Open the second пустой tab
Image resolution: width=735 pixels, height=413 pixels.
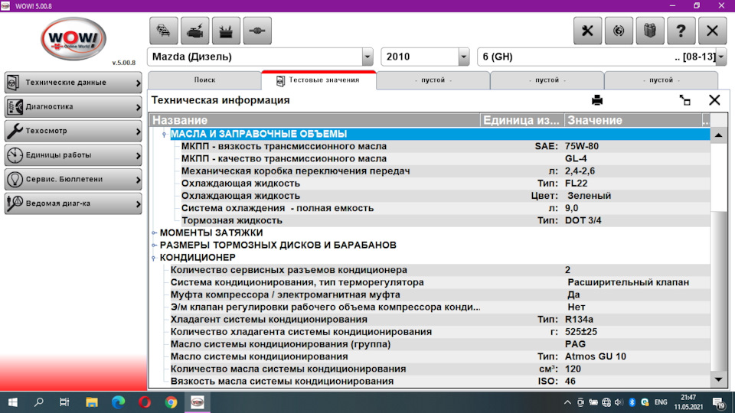tap(547, 80)
